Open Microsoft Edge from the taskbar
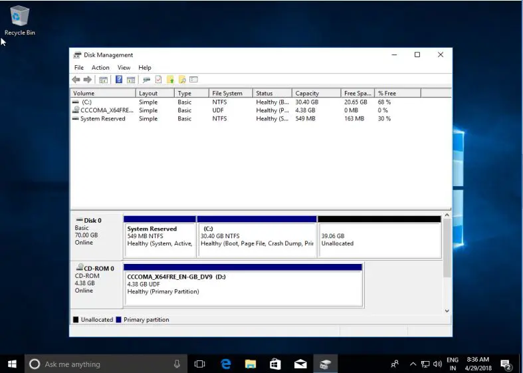The image size is (523, 373). point(226,364)
